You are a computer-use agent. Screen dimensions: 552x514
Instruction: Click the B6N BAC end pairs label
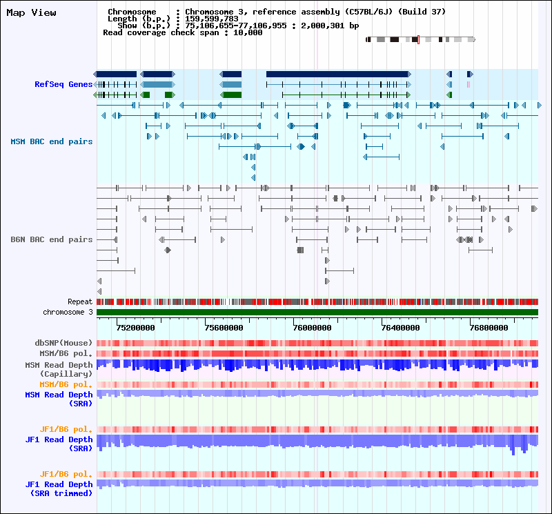pyautogui.click(x=51, y=239)
